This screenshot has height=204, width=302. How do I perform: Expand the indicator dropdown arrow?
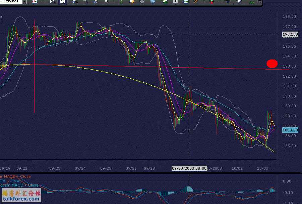(219, 2)
